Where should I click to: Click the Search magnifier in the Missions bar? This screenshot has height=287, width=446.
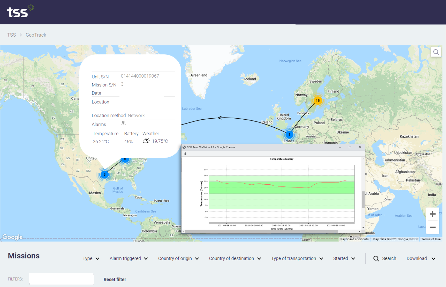coord(376,258)
